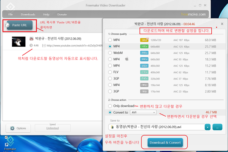Click the video thumbnail of 박완규
This screenshot has height=152, width=228.
coord(19,42)
